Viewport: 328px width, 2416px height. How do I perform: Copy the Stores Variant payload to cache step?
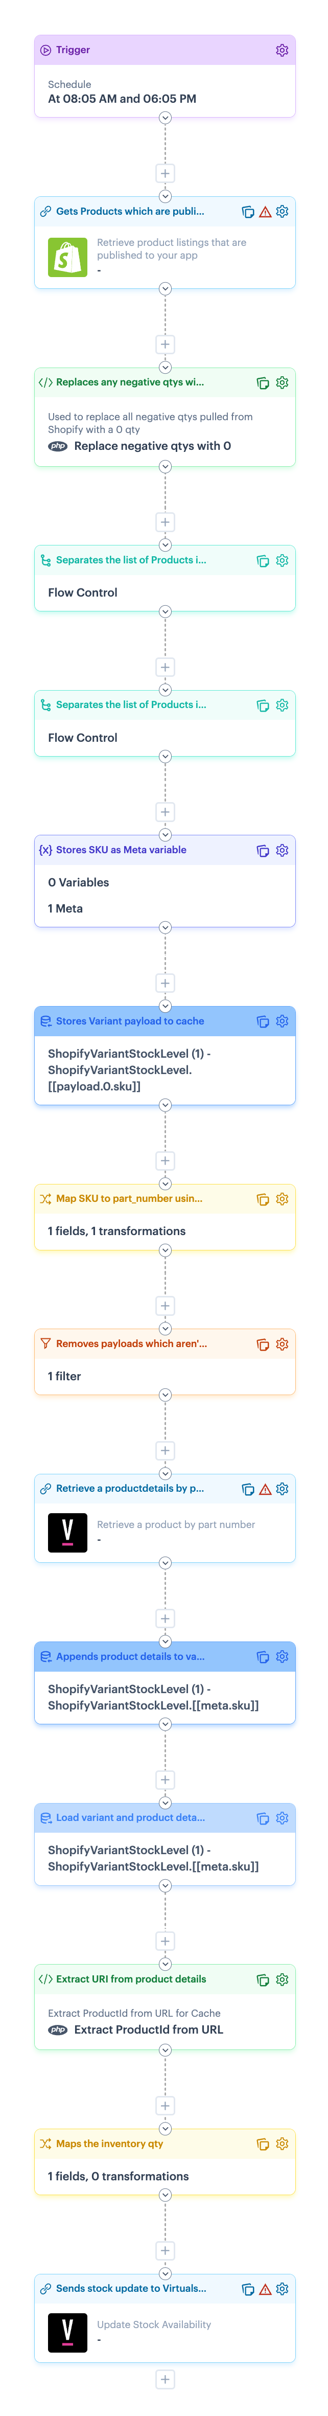click(x=263, y=1021)
